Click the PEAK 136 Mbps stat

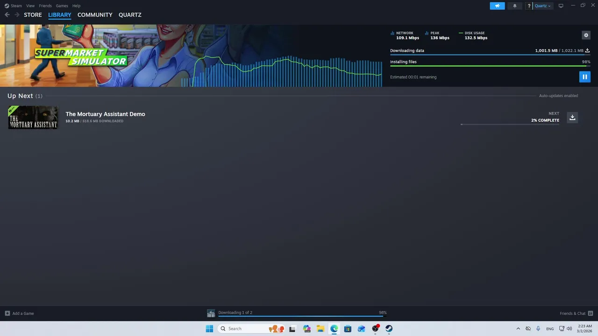[x=437, y=35]
